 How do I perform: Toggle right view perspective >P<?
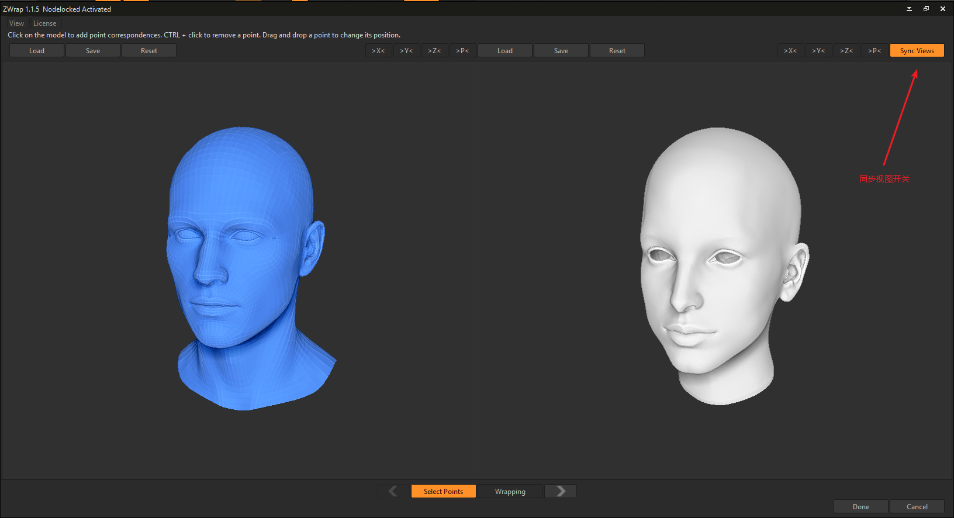(x=874, y=51)
